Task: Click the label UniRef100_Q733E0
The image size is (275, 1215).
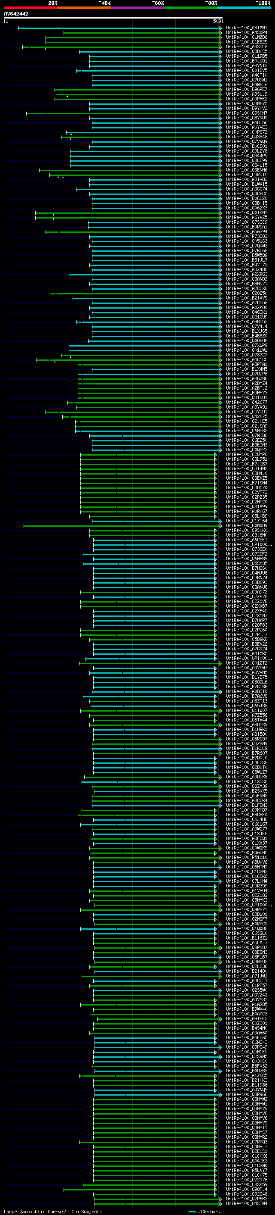Action: 246,549
